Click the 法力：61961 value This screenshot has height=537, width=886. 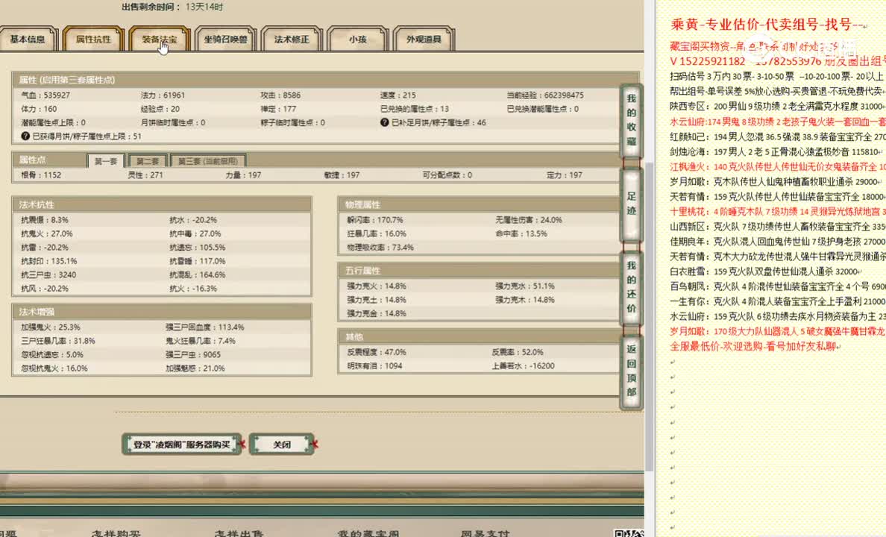click(163, 95)
